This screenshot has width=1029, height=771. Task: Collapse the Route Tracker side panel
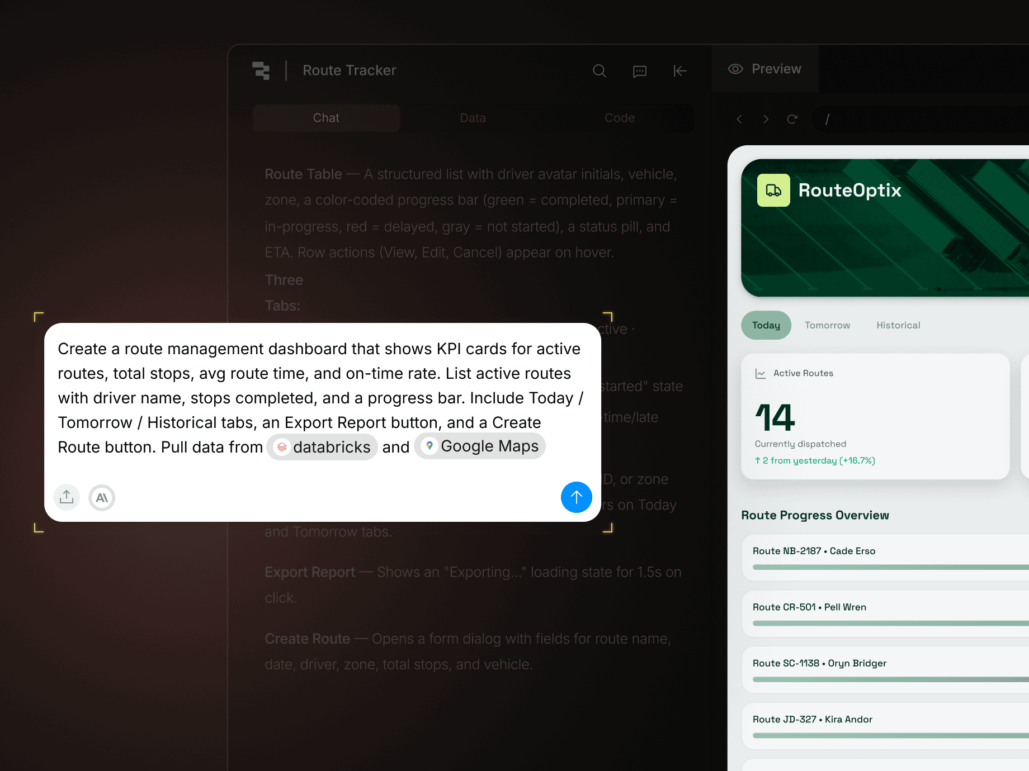click(680, 71)
